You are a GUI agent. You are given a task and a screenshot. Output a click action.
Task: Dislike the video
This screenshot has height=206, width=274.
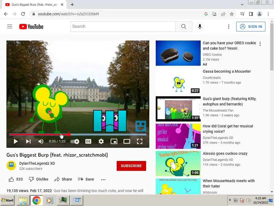click(x=39, y=179)
